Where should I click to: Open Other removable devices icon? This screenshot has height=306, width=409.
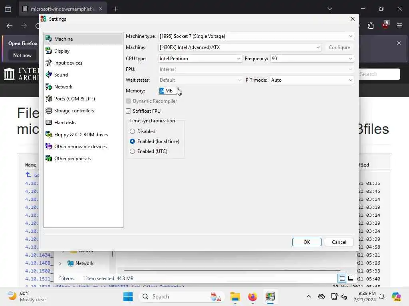click(48, 147)
